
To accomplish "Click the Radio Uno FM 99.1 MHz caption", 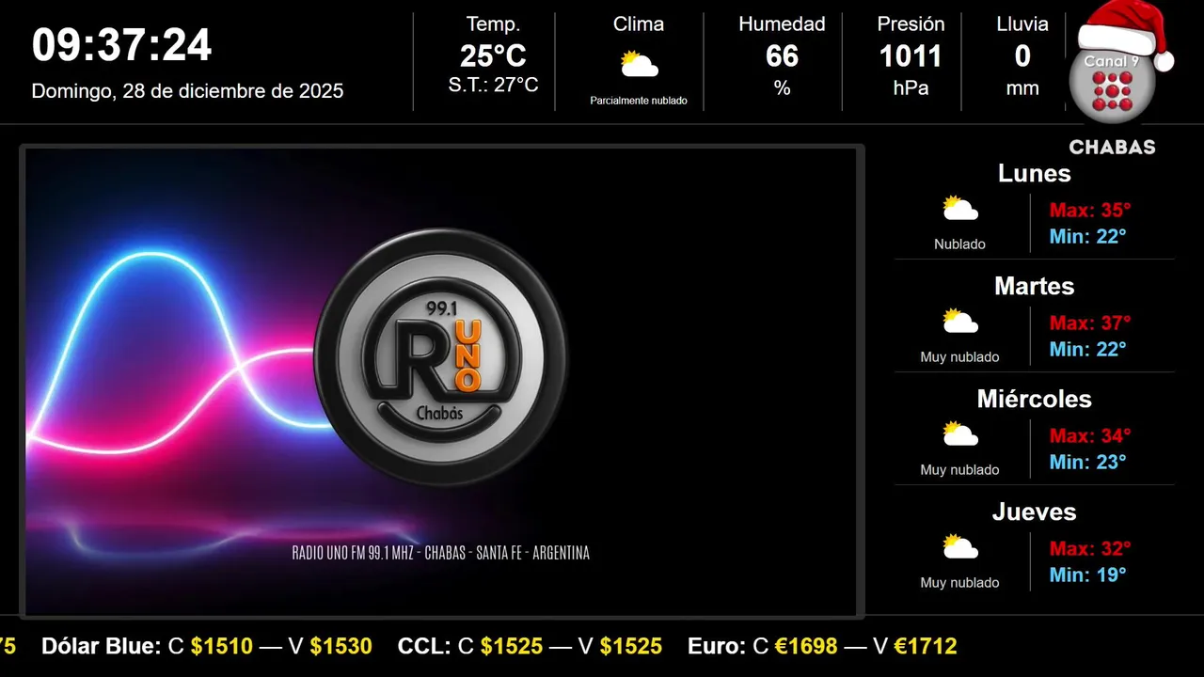I will pyautogui.click(x=441, y=553).
